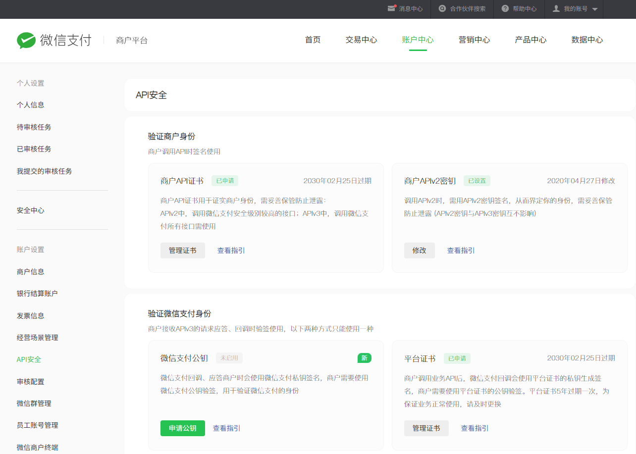Open 审核配置 in the sidebar
The image size is (636, 454).
tap(31, 382)
